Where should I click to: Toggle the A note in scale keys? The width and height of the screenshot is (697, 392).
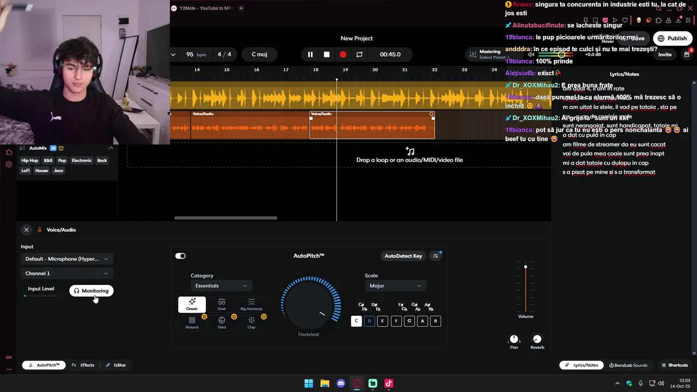[422, 321]
